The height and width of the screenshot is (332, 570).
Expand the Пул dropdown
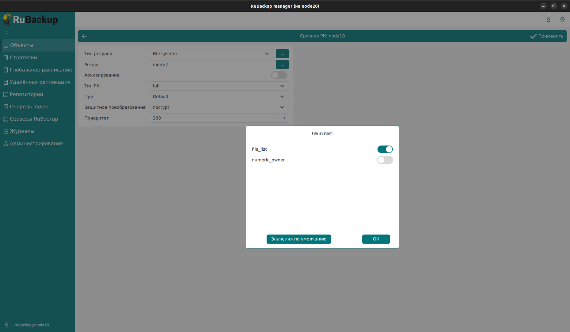pyautogui.click(x=219, y=97)
